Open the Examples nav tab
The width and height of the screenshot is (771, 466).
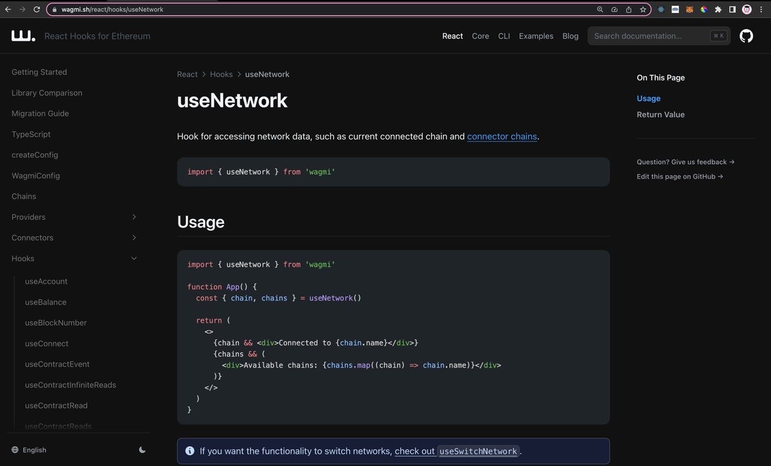[536, 36]
